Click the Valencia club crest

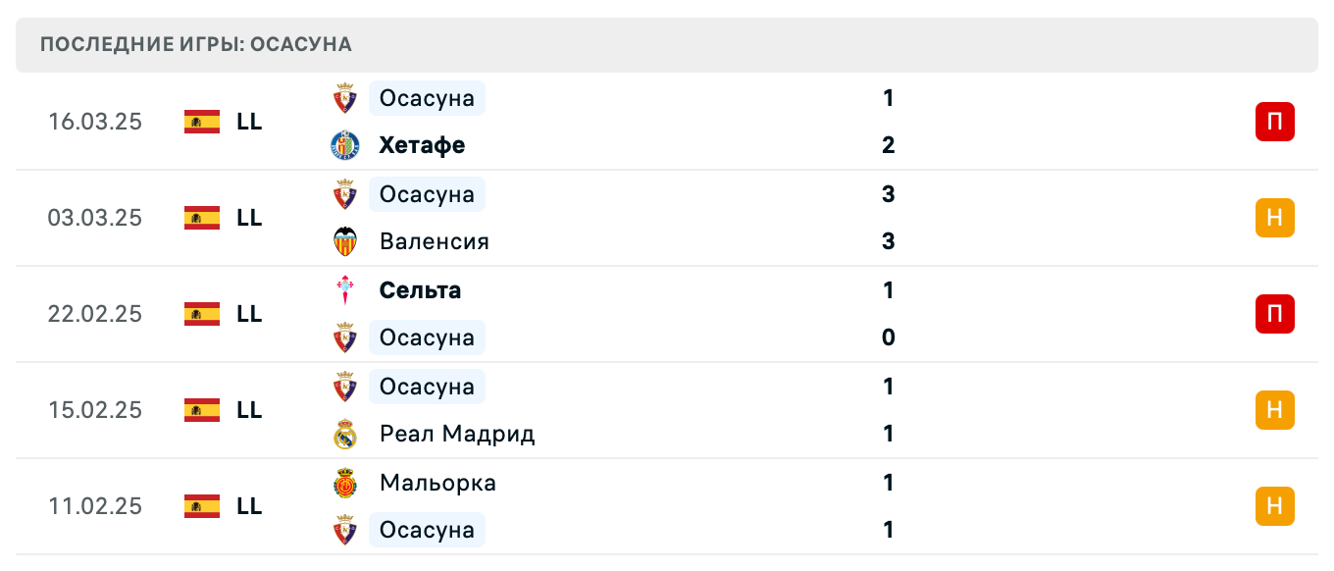tap(344, 241)
